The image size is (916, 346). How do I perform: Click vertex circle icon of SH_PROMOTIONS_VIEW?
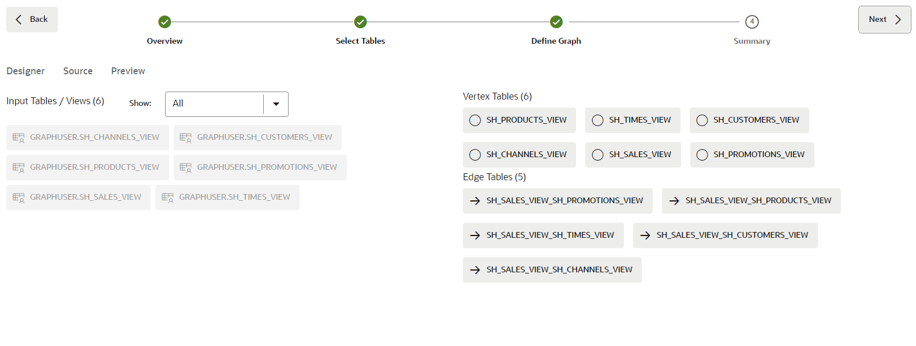coord(702,155)
